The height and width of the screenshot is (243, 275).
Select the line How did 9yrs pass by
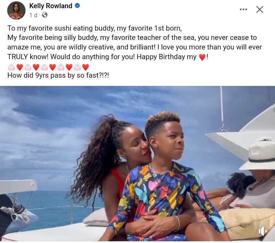(58, 75)
